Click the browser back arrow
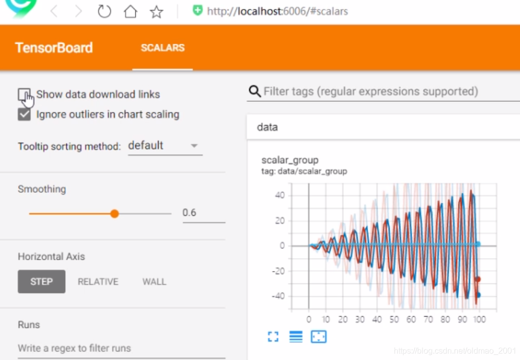Screen dimensions: 520x360 [x=54, y=11]
